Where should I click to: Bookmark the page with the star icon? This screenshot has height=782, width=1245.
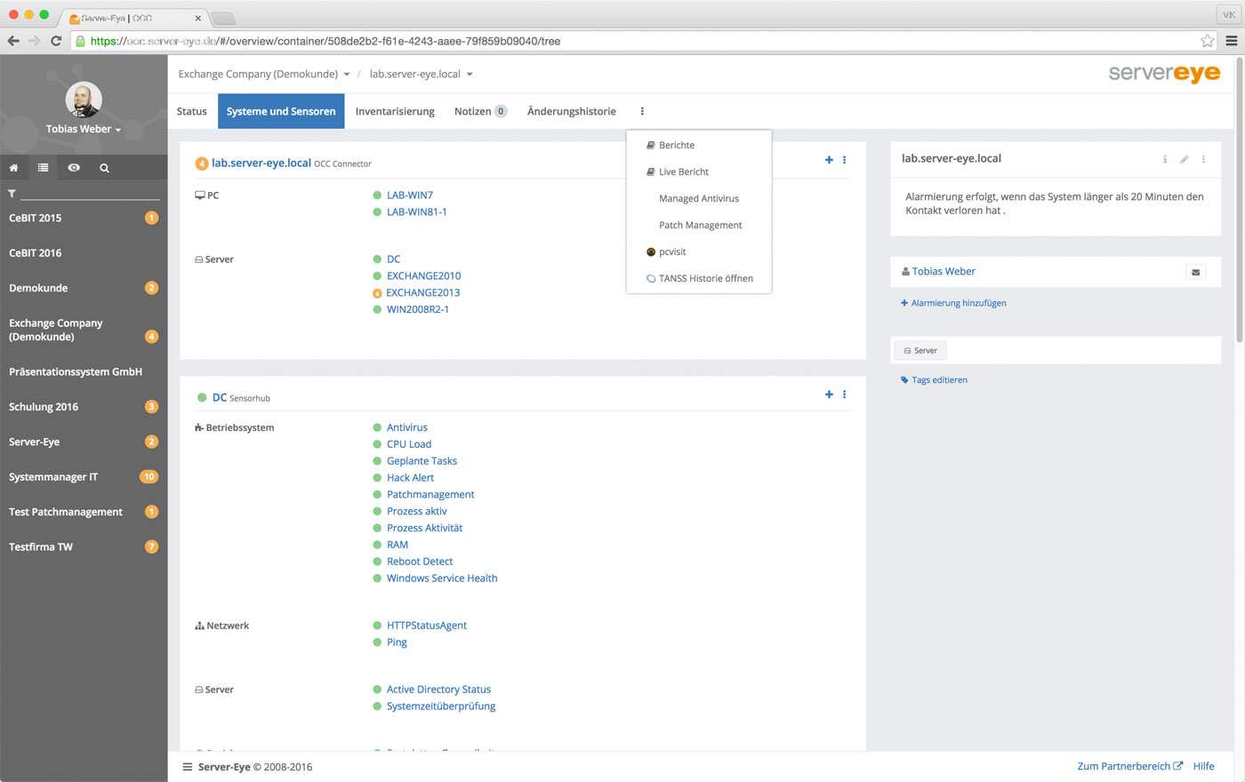(x=1207, y=41)
